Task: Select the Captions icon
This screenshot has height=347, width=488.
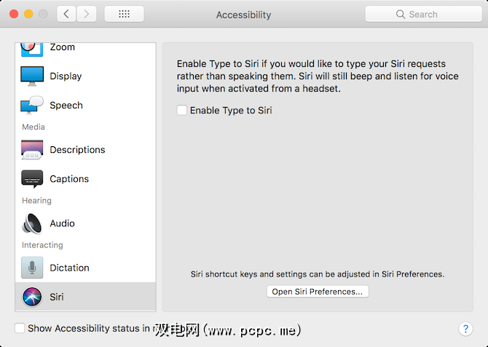Action: pyautogui.click(x=32, y=179)
